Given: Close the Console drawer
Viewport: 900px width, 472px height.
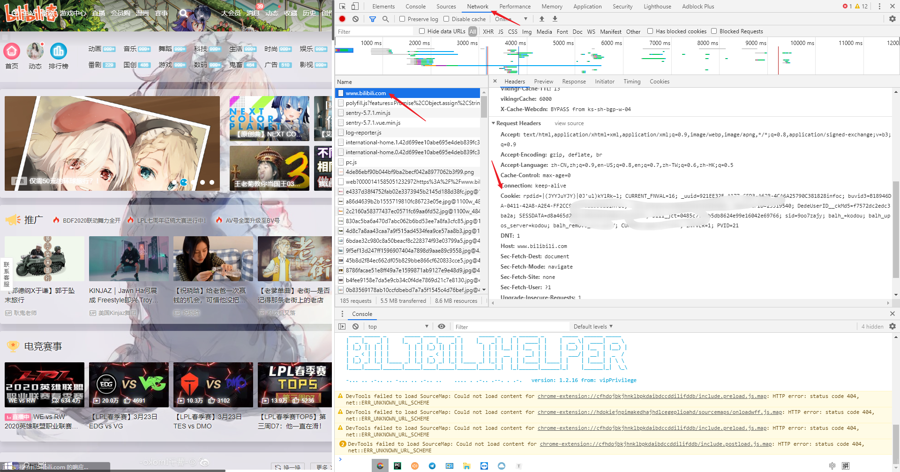Looking at the screenshot, I should (x=892, y=314).
